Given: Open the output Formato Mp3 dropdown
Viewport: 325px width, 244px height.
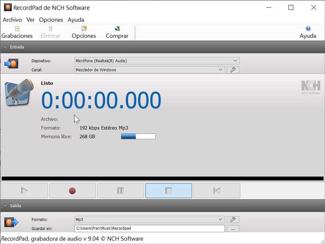Looking at the screenshot, I should pos(149,219).
